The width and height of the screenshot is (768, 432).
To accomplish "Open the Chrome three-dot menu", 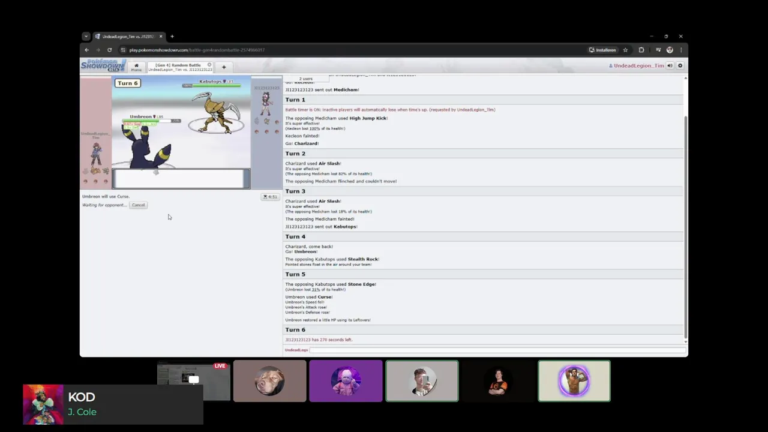I will [680, 50].
